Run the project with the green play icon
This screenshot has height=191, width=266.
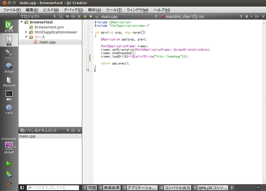(9, 164)
